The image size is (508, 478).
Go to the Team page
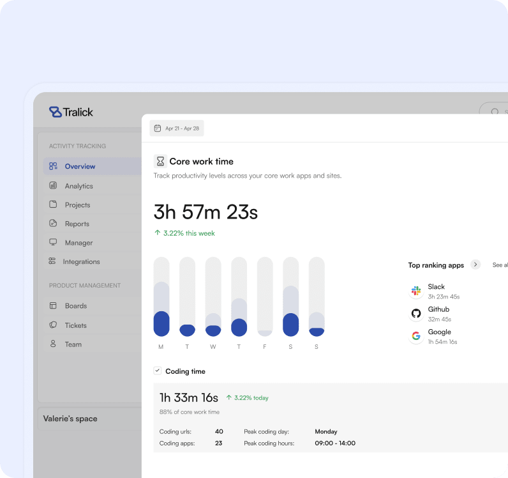point(73,344)
